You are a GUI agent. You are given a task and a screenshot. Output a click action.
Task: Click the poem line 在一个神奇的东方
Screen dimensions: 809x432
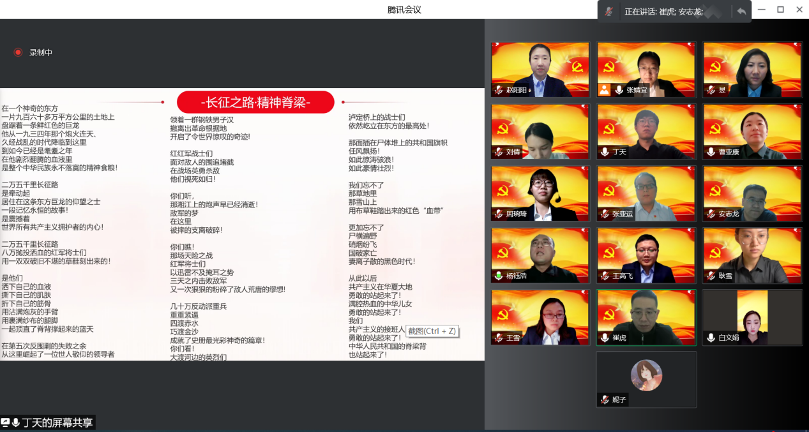[x=30, y=108]
